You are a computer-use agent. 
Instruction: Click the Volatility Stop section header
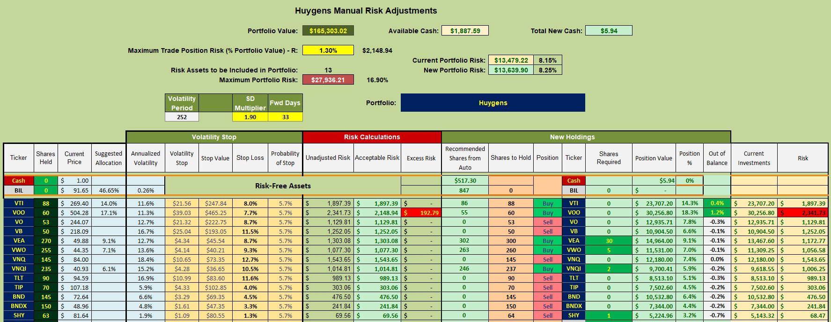(214, 137)
